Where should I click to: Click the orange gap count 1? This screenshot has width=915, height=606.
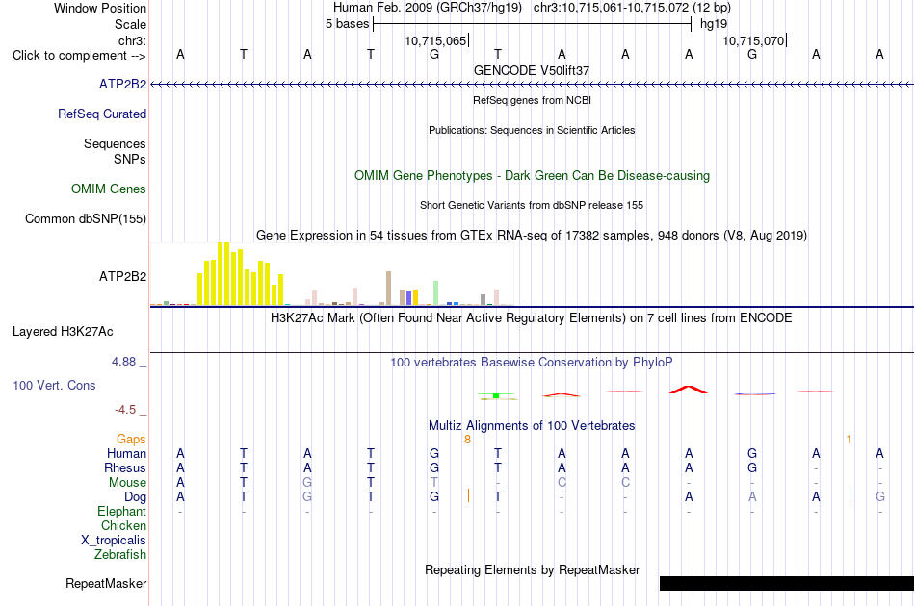(850, 440)
